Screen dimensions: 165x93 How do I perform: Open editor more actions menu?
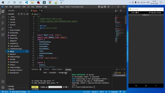click(124, 11)
